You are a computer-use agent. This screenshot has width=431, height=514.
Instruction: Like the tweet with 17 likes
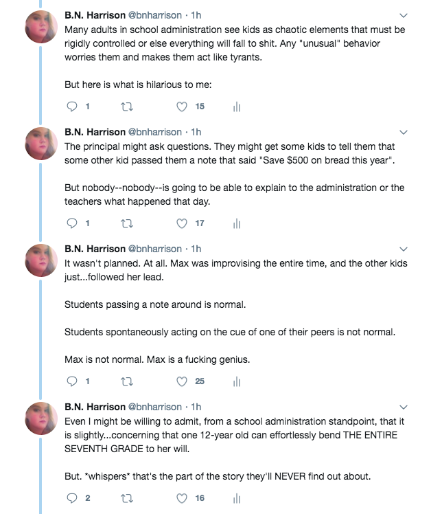click(x=182, y=223)
